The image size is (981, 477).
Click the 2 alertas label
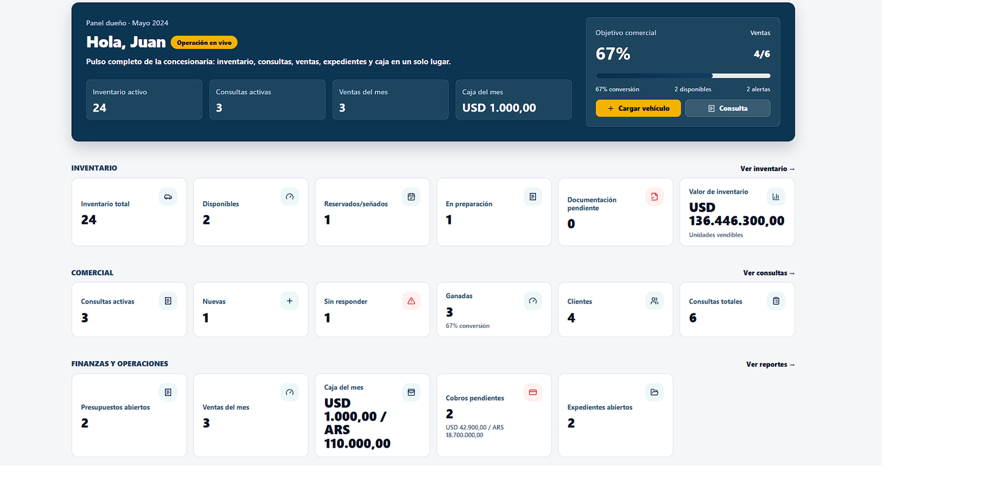point(758,90)
